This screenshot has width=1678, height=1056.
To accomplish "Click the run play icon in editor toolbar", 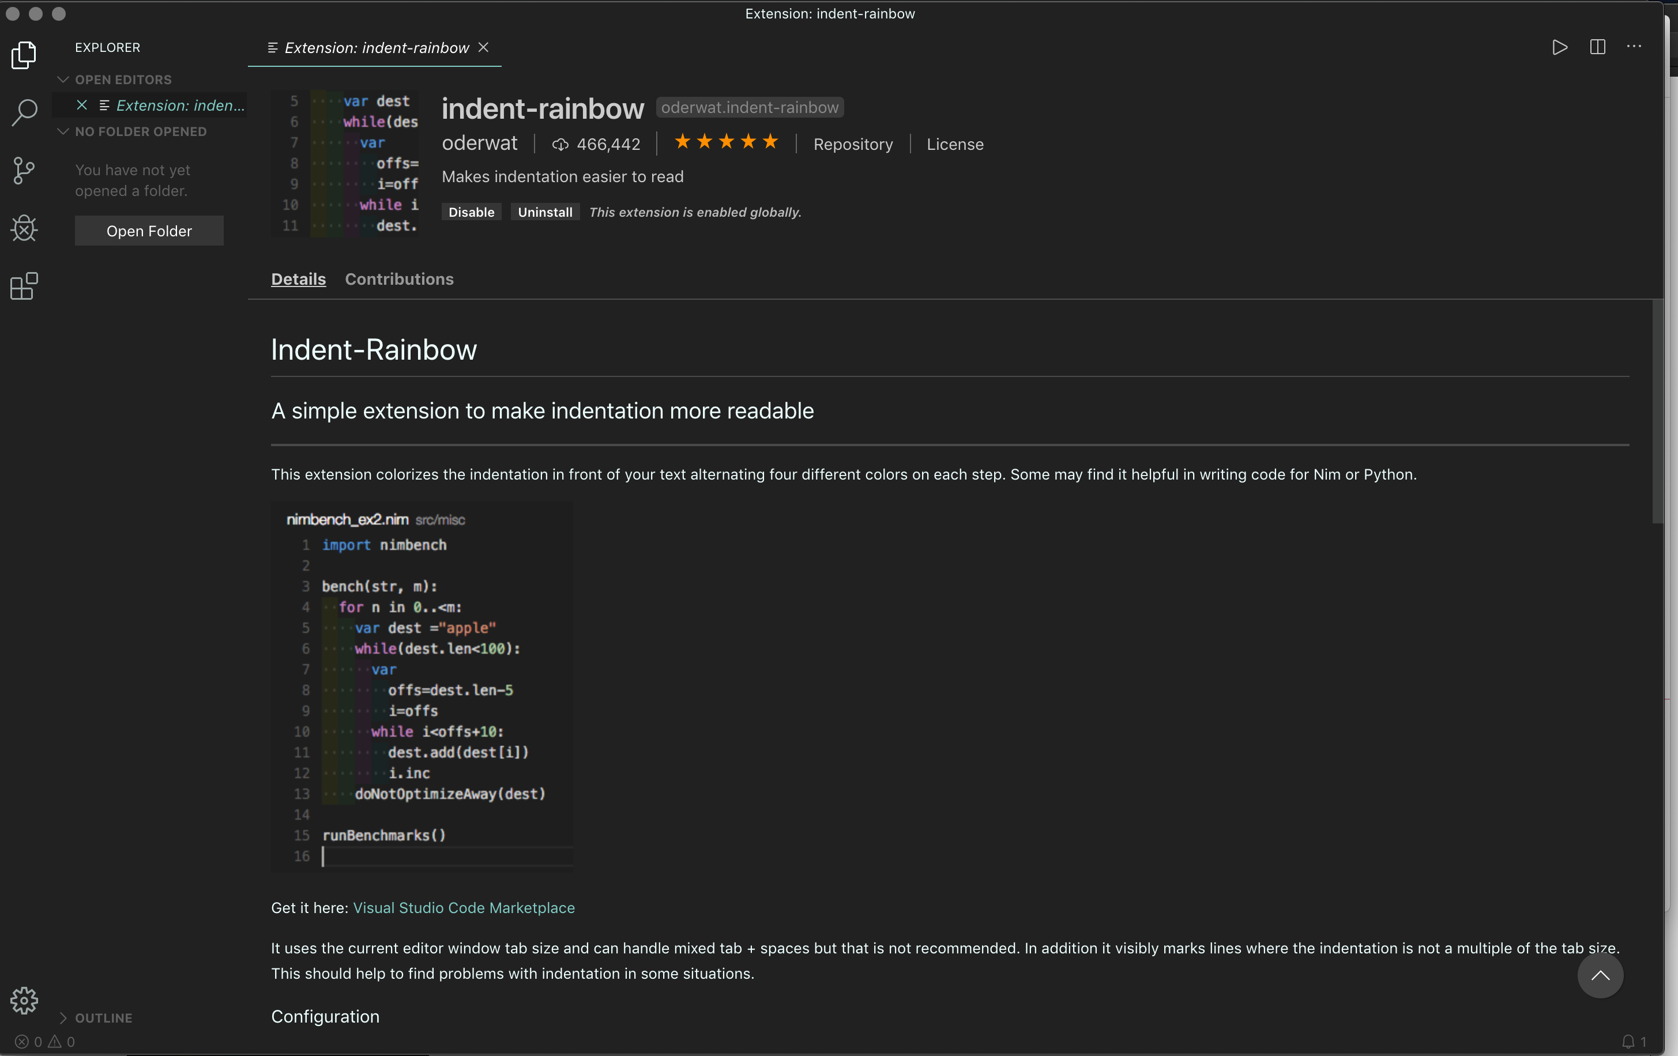I will [1560, 47].
